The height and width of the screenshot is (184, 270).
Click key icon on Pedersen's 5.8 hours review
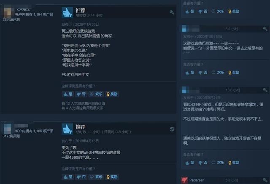coord(265,180)
